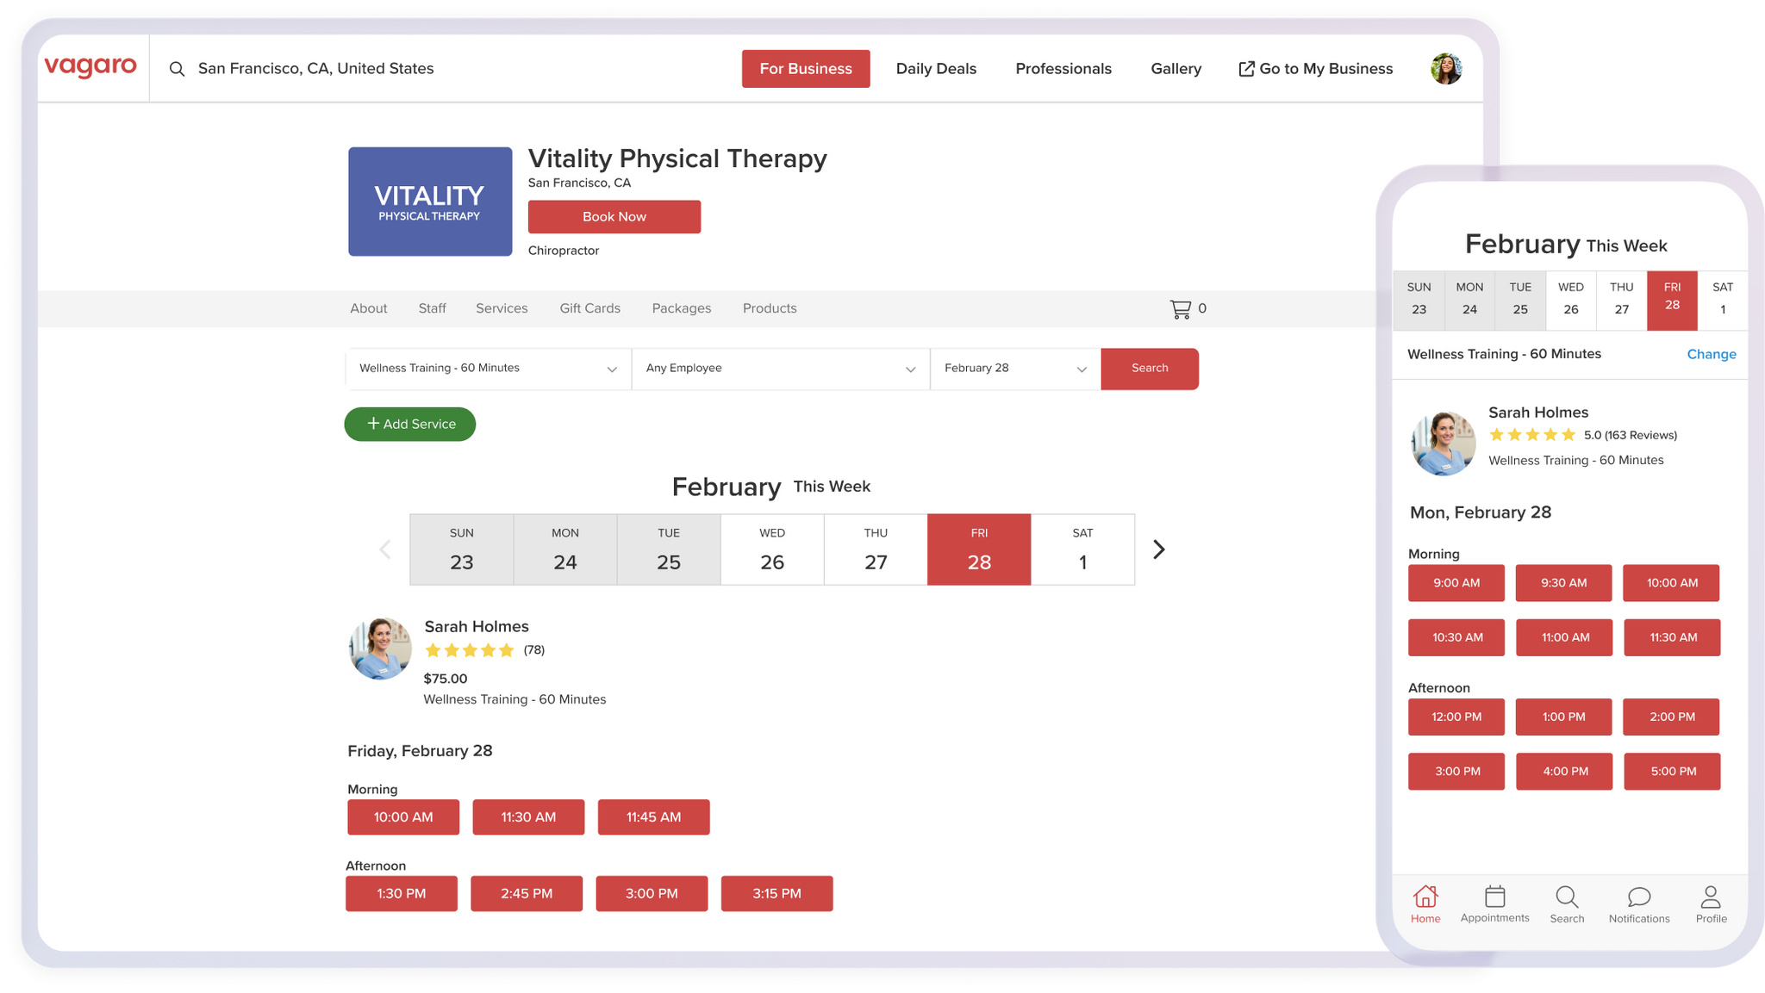Book the 3:15 PM slot
Screen dimensions: 1765x993
coord(777,894)
